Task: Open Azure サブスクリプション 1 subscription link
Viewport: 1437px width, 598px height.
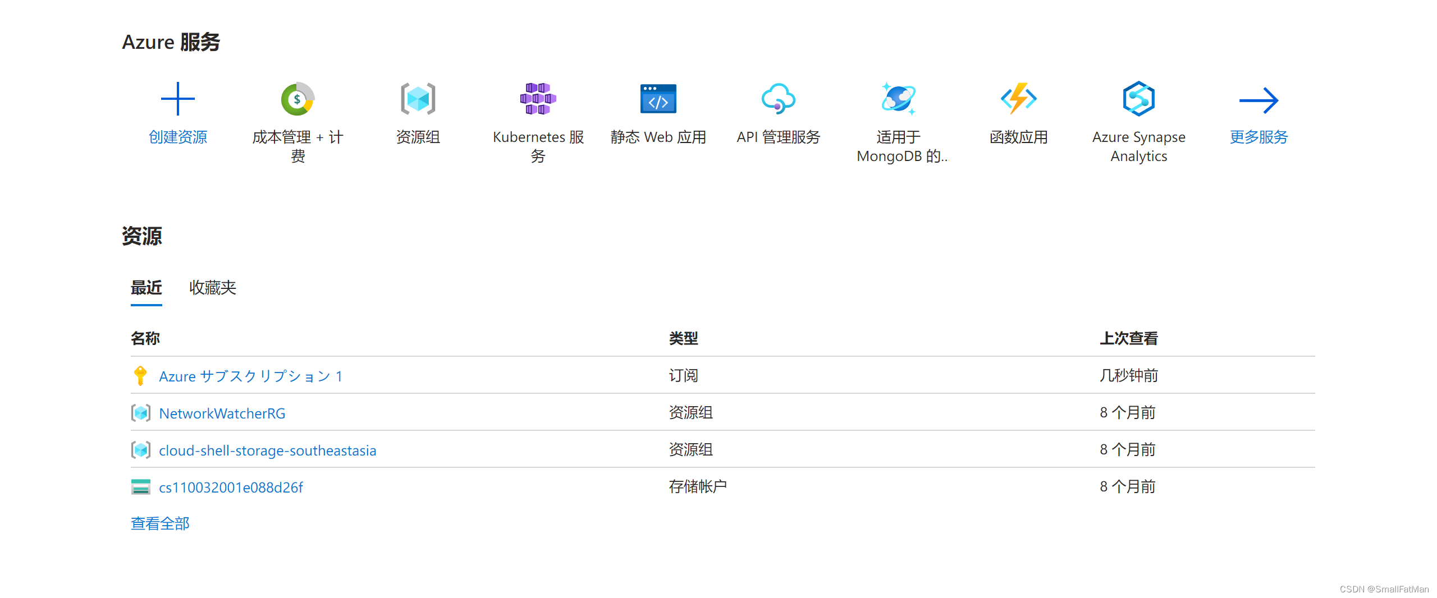Action: [x=251, y=376]
